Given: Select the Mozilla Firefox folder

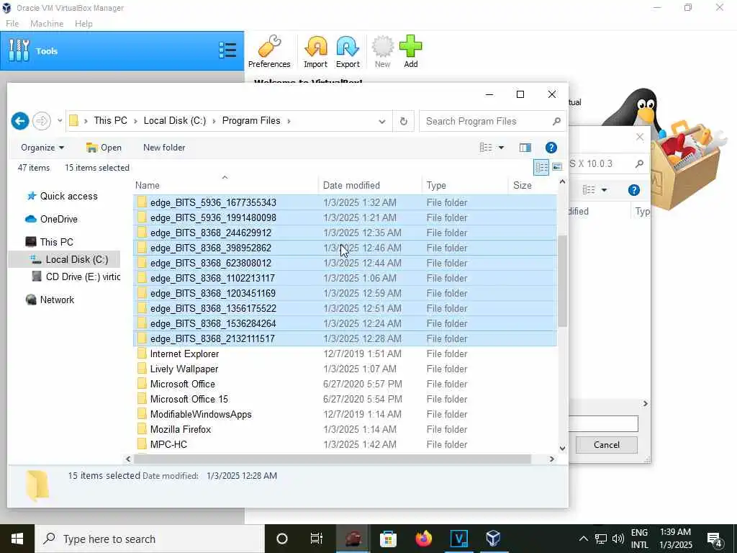Looking at the screenshot, I should tap(345, 429).
